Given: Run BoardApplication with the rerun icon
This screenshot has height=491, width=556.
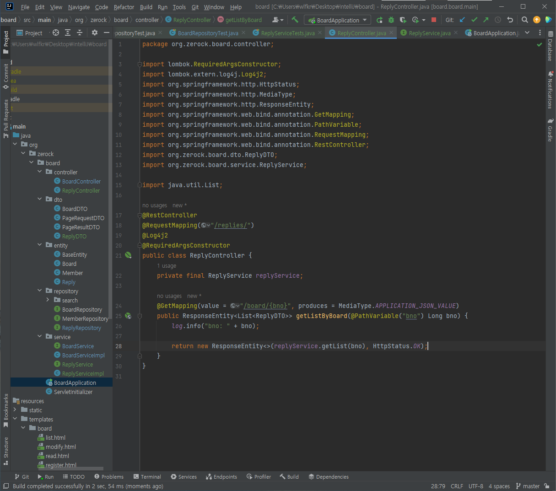Looking at the screenshot, I should pos(379,20).
